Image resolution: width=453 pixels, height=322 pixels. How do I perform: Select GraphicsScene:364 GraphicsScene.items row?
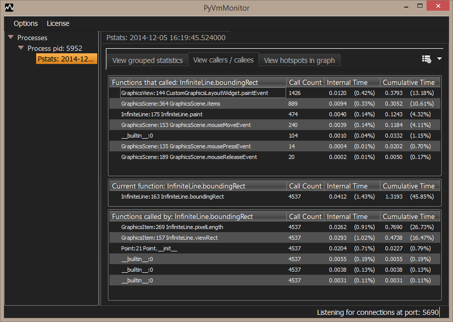click(x=275, y=104)
